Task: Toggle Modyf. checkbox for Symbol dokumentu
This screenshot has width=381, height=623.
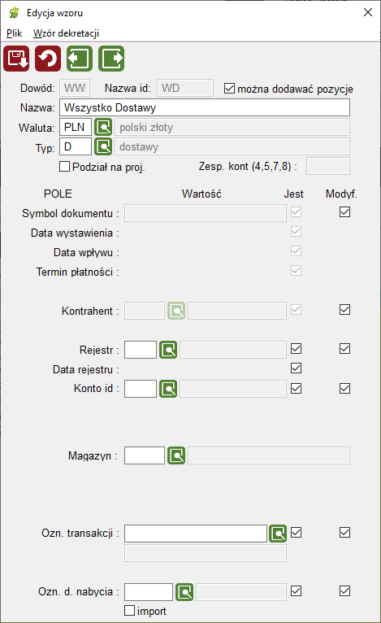Action: click(x=345, y=211)
